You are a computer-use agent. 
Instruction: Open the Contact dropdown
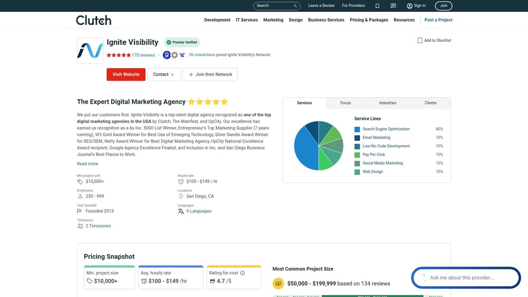tap(164, 74)
